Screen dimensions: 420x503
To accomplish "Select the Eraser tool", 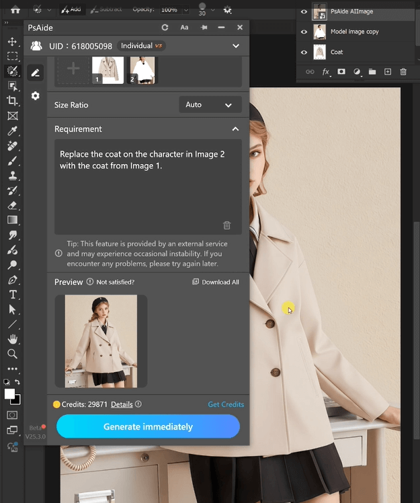I will pos(12,205).
